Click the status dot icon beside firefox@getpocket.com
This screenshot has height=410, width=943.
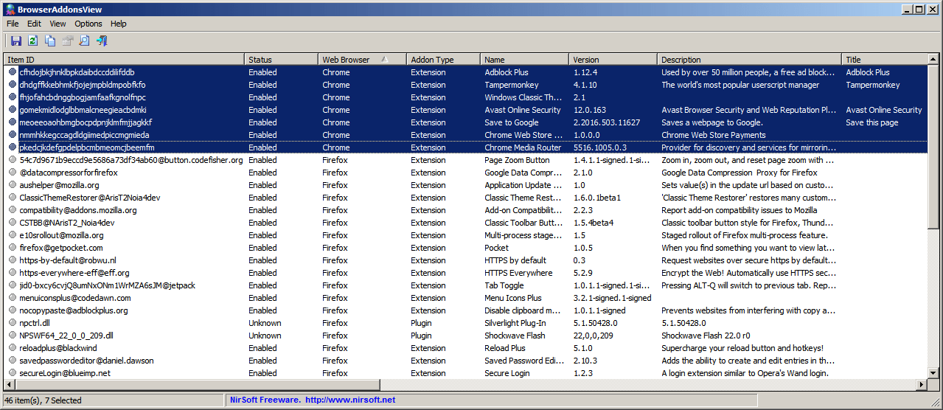coord(13,248)
